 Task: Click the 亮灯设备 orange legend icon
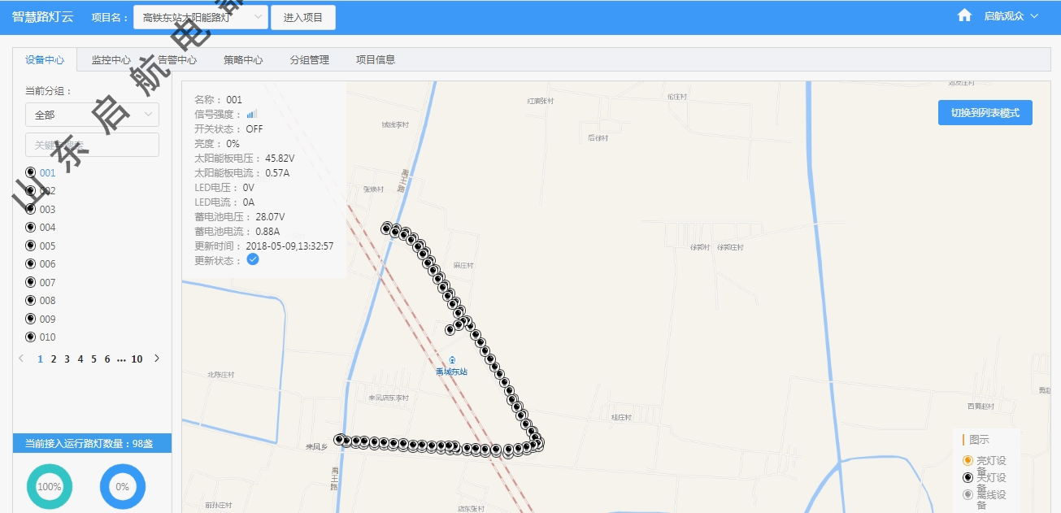(x=968, y=460)
